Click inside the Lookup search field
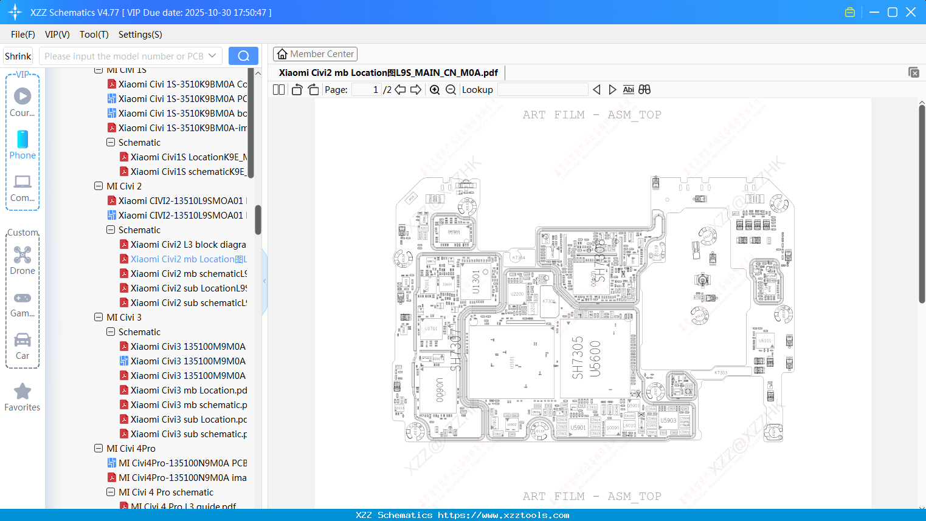The height and width of the screenshot is (521, 926). coord(543,89)
